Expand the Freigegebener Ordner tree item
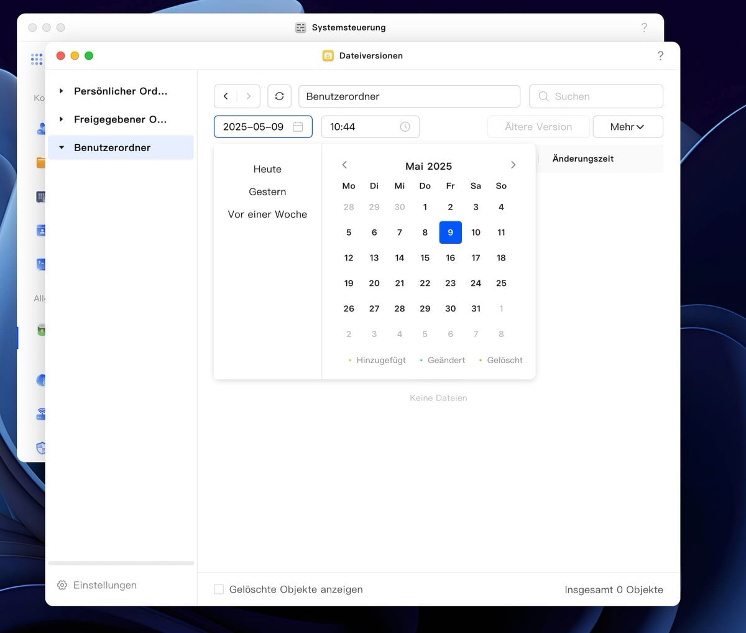The image size is (746, 633). click(61, 119)
